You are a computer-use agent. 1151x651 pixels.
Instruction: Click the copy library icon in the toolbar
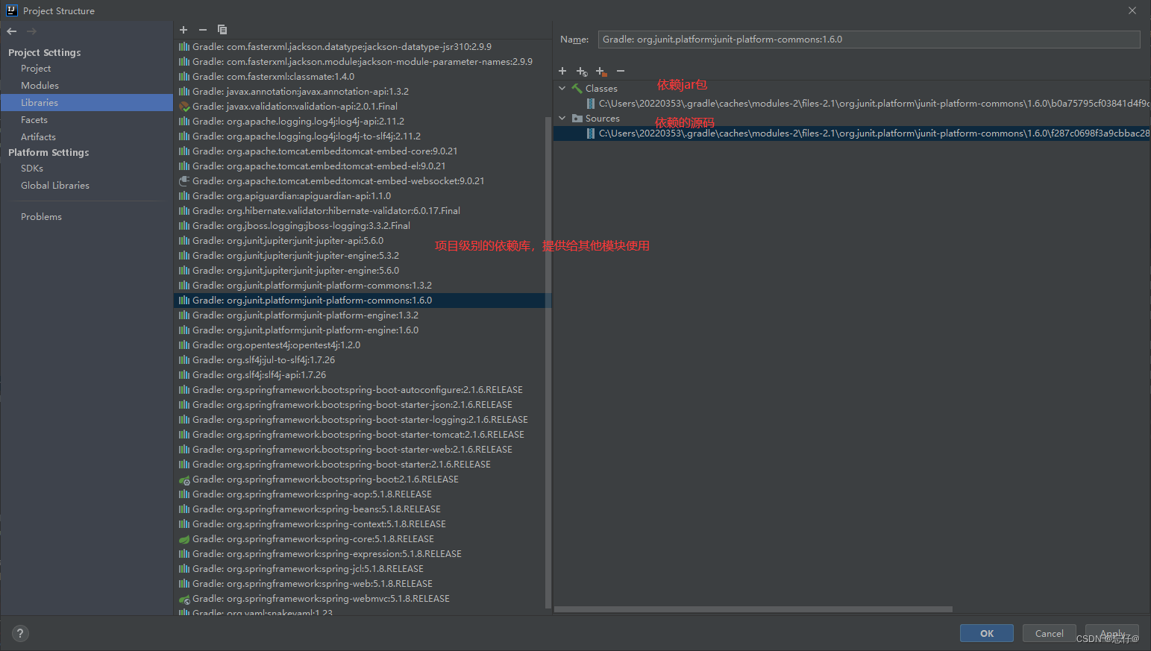[222, 29]
